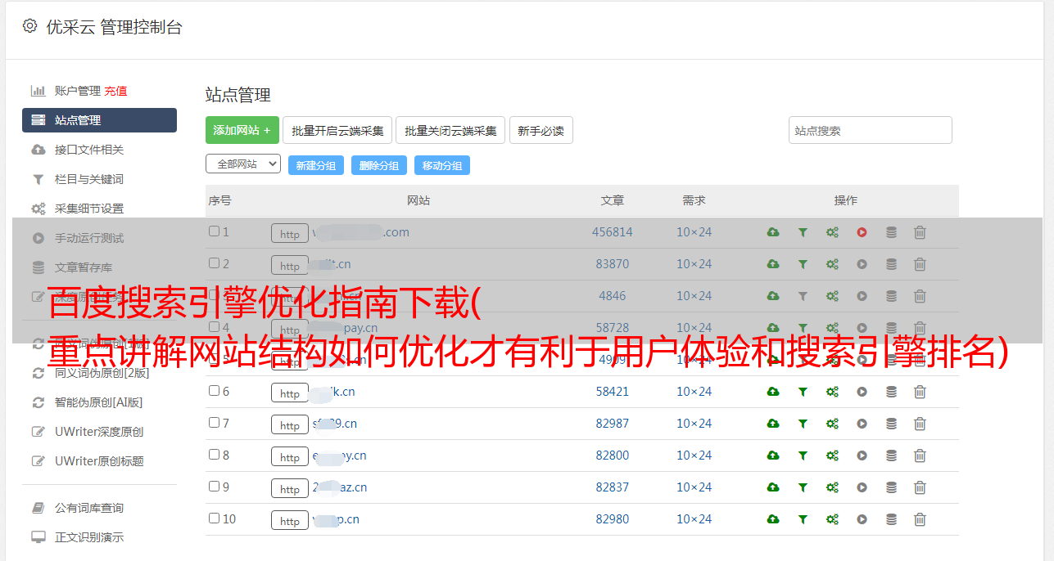Click the trash icon in row 1
Image resolution: width=1054 pixels, height=561 pixels.
(x=920, y=232)
